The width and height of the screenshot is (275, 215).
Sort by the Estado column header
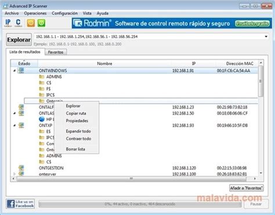pyautogui.click(x=24, y=63)
